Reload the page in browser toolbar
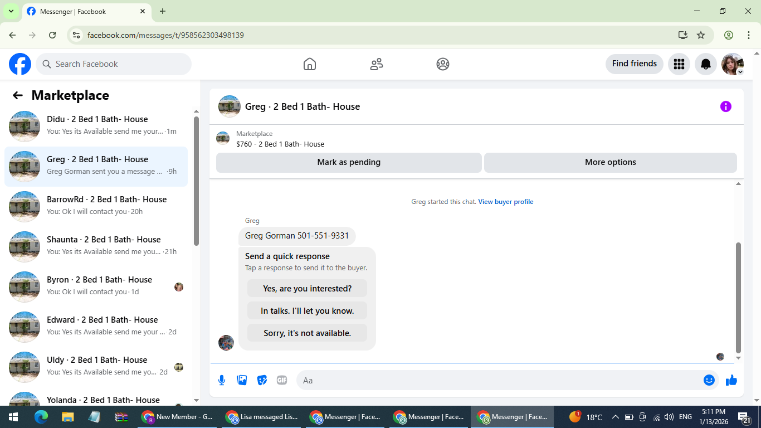The image size is (761, 428). pos(52,35)
